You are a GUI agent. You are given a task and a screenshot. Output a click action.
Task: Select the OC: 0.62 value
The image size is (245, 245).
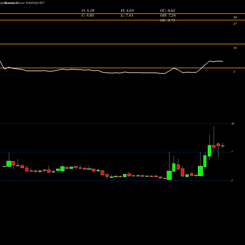168,11
